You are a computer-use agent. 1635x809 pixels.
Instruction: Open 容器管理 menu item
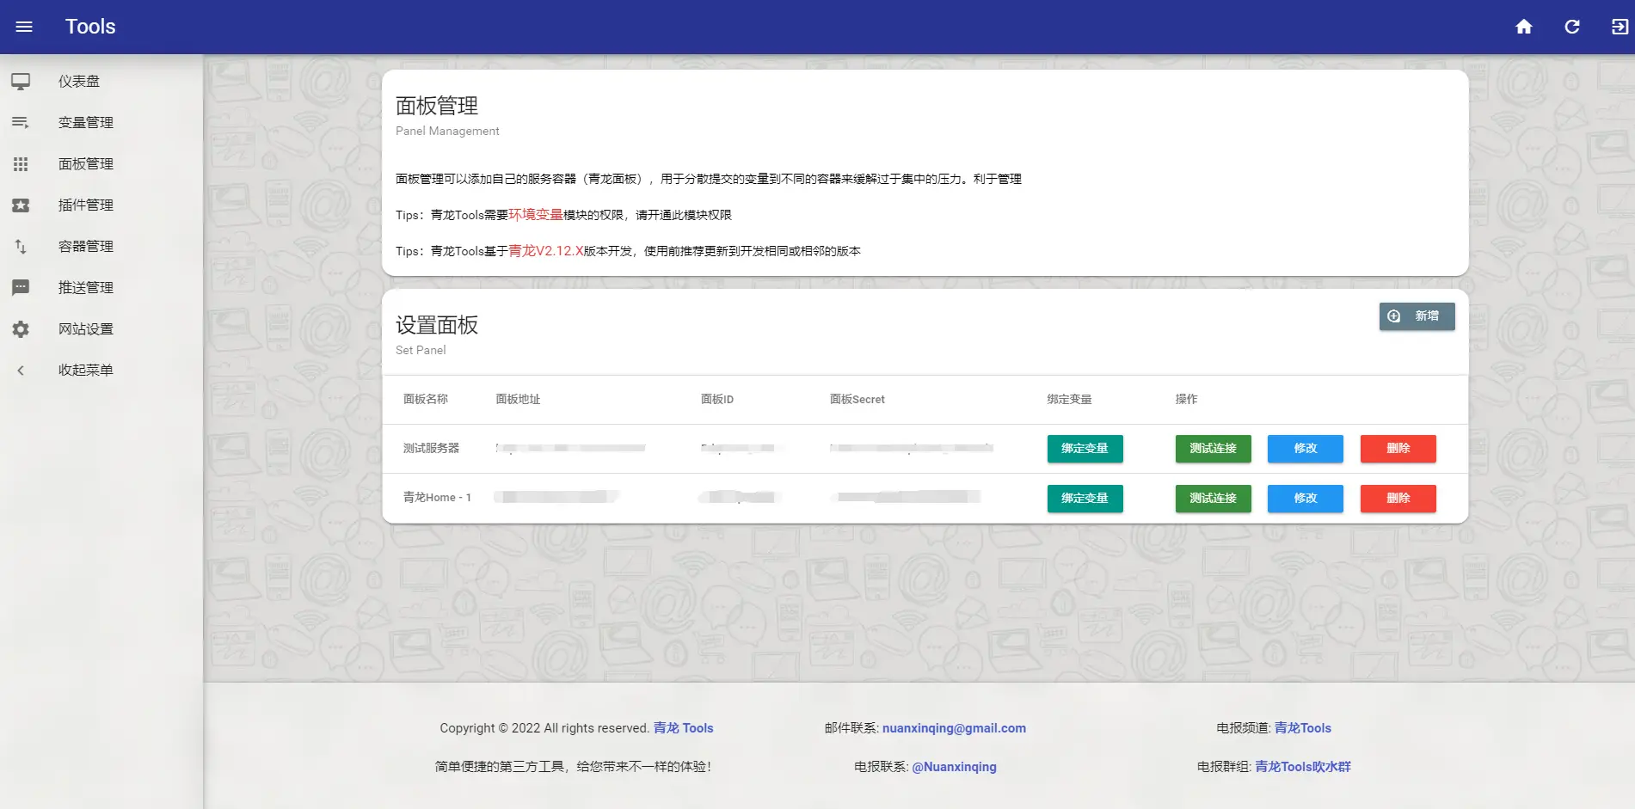coord(86,247)
